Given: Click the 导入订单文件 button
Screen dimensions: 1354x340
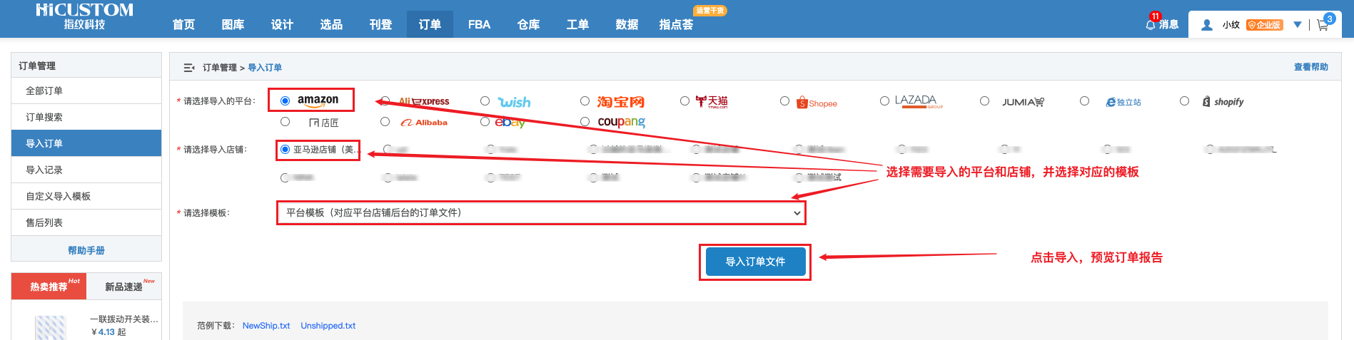Looking at the screenshot, I should 755,262.
